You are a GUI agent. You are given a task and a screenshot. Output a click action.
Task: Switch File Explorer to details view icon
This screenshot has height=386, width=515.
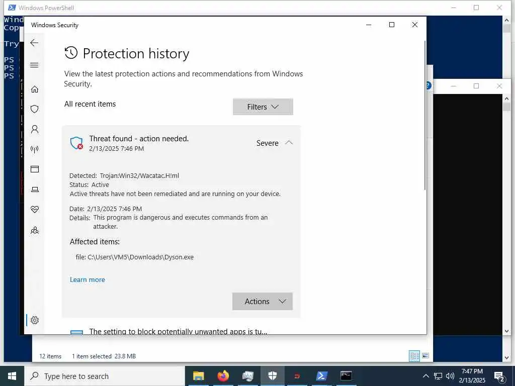414,356
